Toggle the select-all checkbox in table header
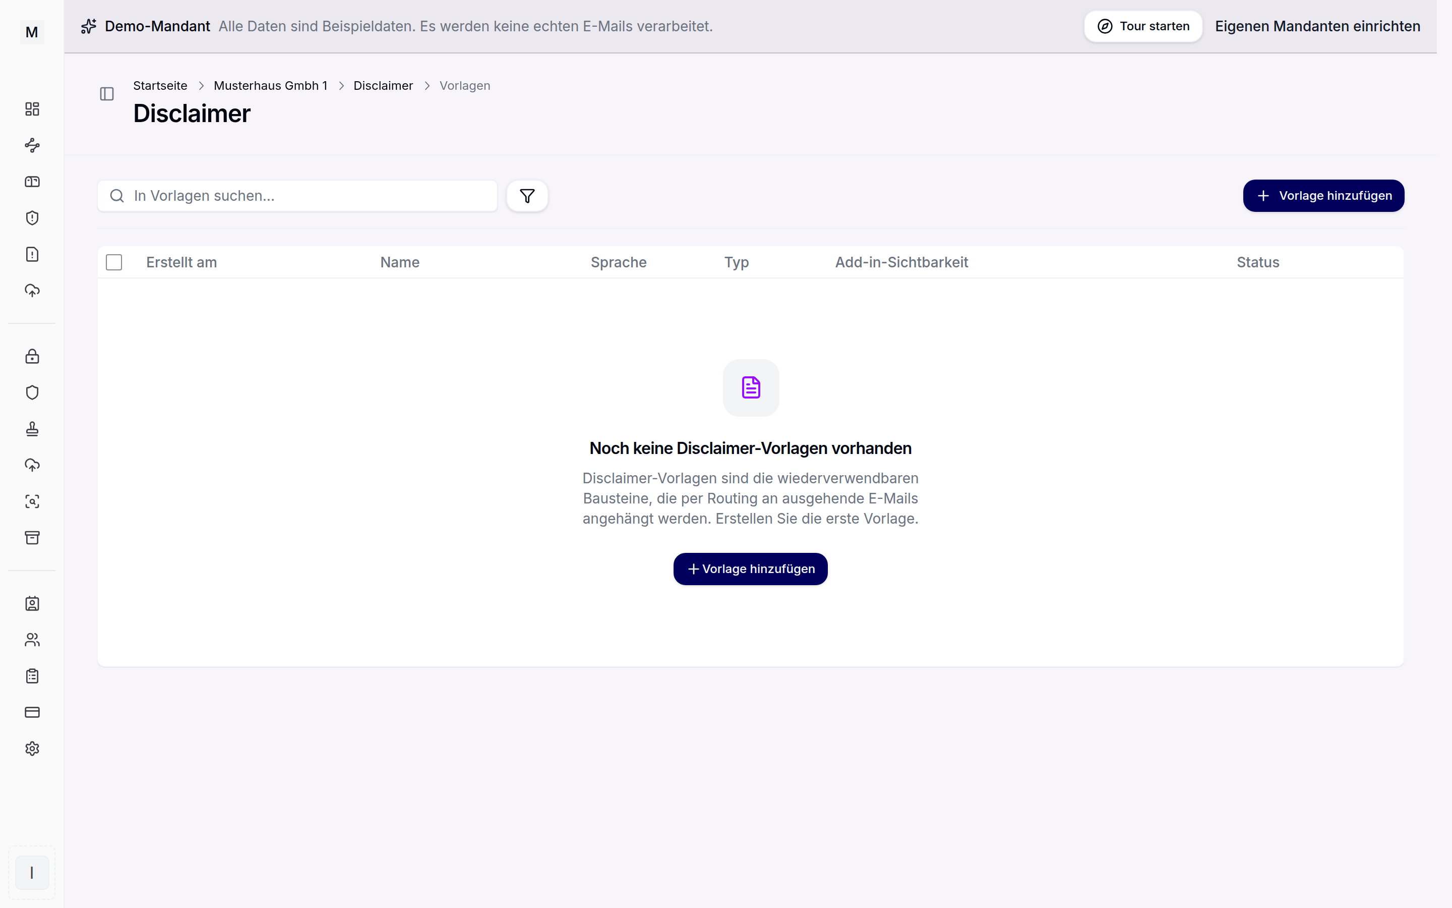Image resolution: width=1452 pixels, height=908 pixels. click(x=114, y=262)
